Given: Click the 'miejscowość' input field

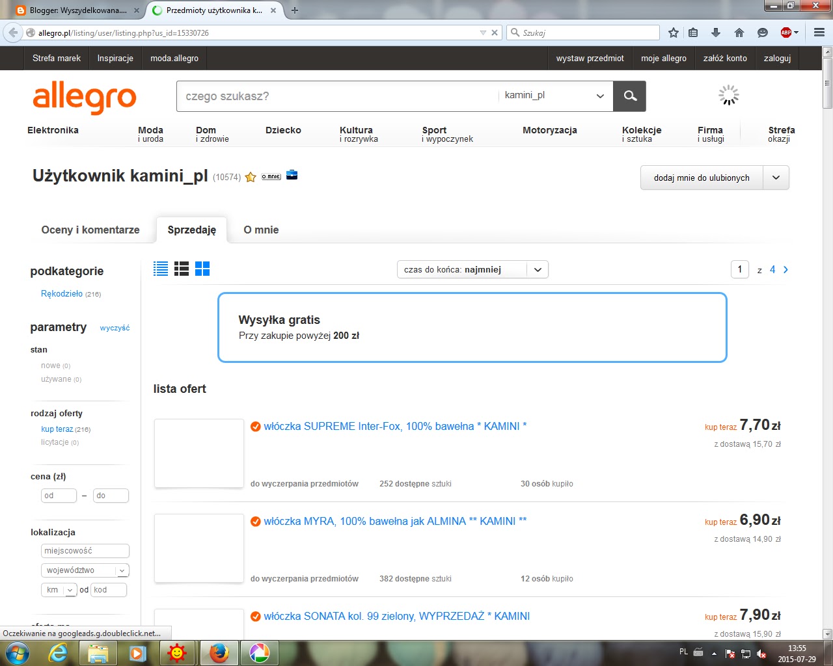Looking at the screenshot, I should click(x=85, y=551).
